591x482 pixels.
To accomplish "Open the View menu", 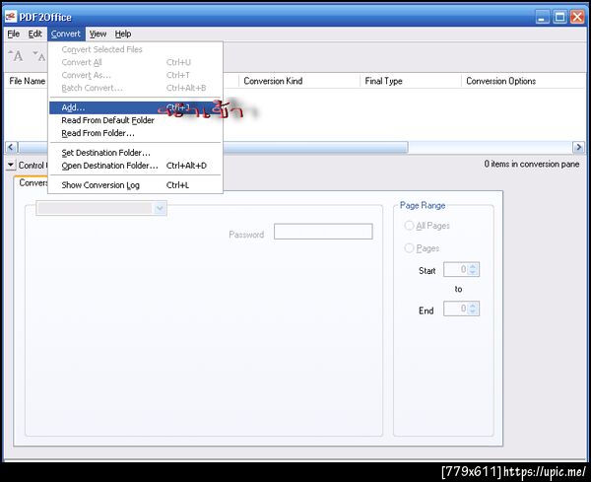I will 98,34.
